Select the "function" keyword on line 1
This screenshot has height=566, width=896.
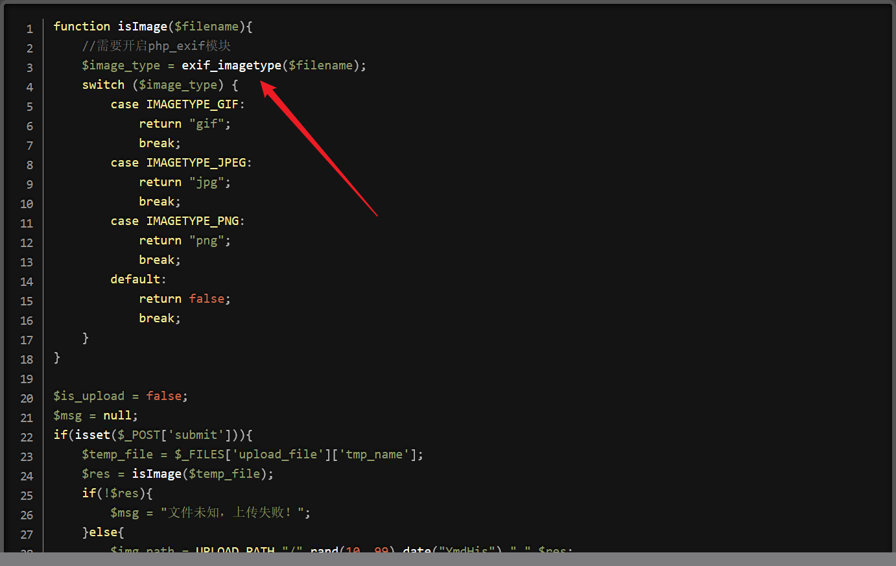[x=82, y=27]
